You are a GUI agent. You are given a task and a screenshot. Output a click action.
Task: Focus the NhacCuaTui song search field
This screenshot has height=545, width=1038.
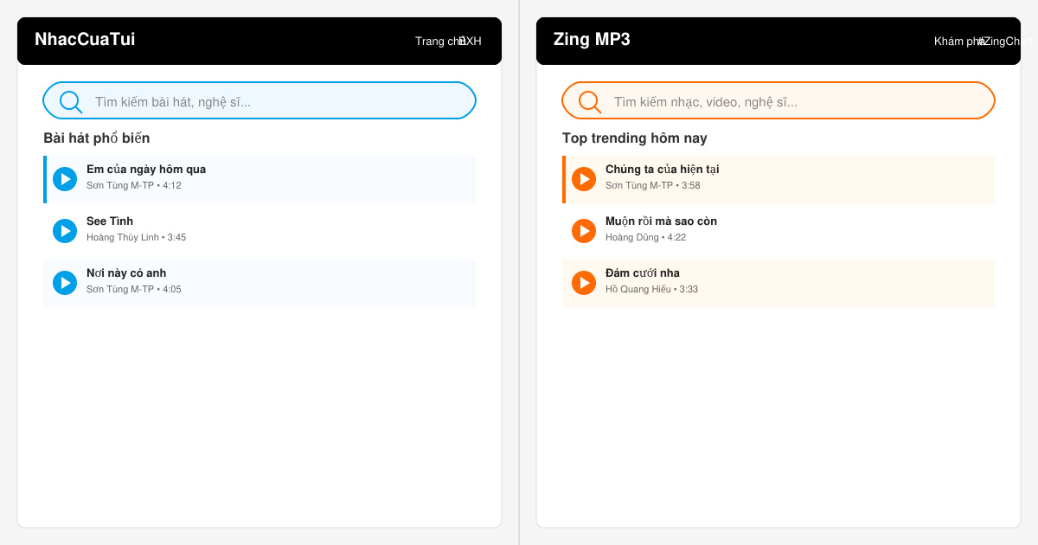coord(259,100)
